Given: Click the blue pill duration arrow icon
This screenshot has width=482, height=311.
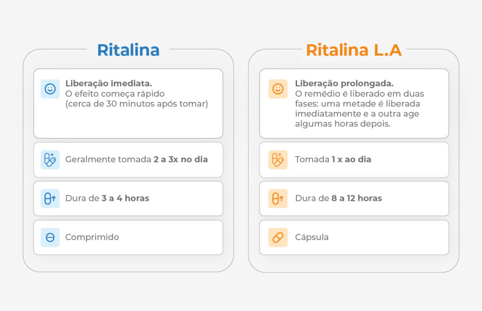Looking at the screenshot, I should point(50,199).
